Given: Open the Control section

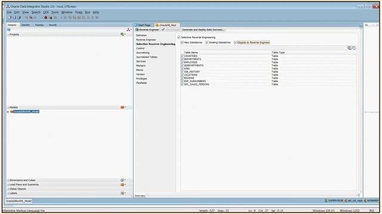Looking at the screenshot, I should pos(140,48).
